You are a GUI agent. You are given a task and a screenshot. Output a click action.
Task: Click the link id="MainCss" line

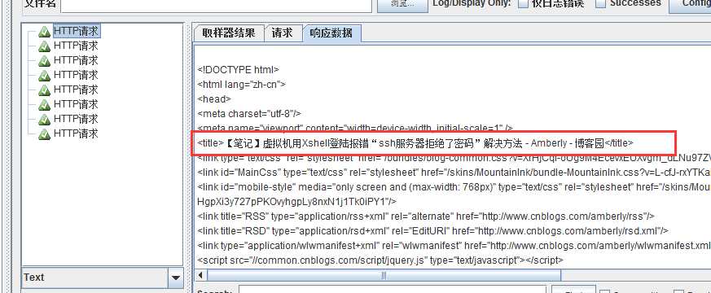454,172
